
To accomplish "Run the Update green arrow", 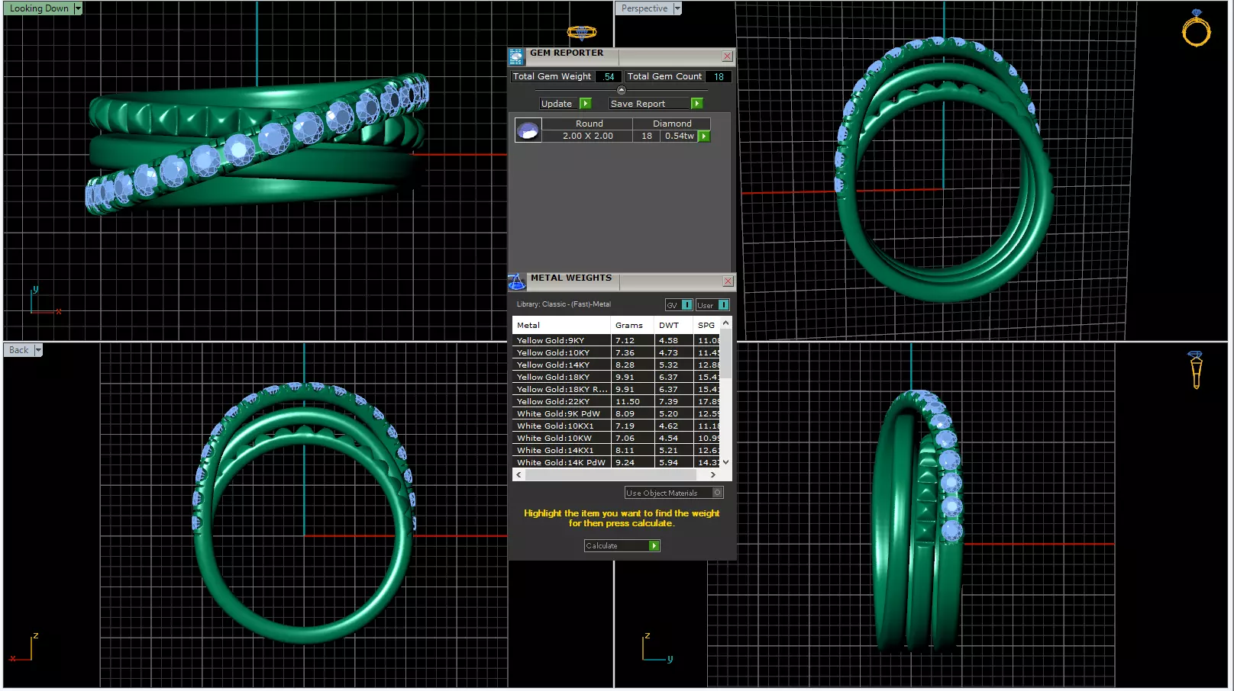I will point(586,104).
